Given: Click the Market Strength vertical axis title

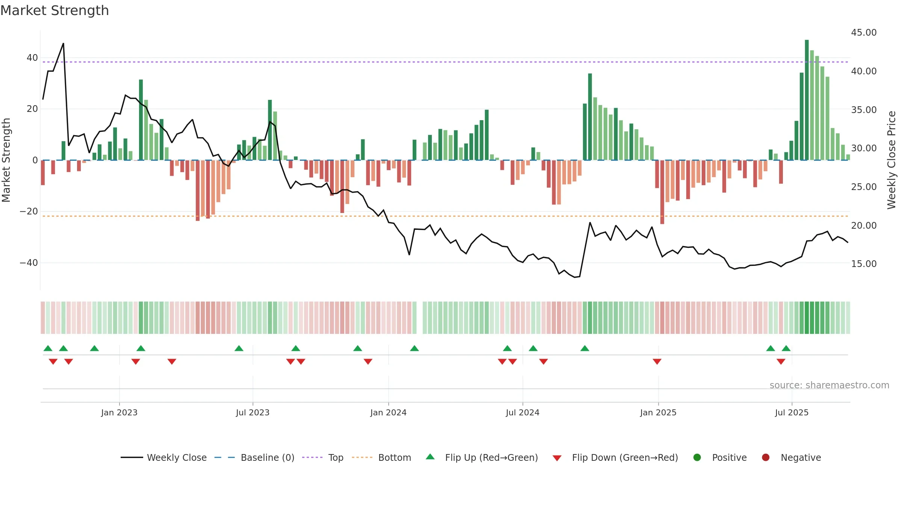Looking at the screenshot, I should pos(6,160).
